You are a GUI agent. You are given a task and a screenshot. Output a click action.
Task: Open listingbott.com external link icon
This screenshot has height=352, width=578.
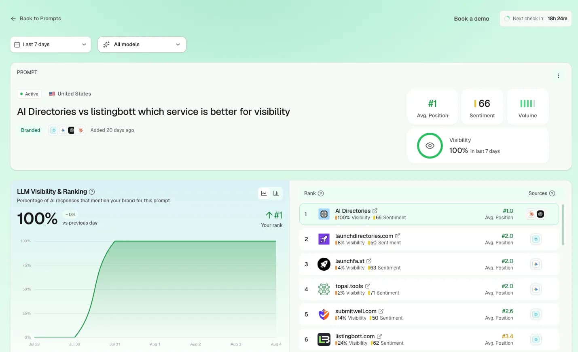coord(379,336)
